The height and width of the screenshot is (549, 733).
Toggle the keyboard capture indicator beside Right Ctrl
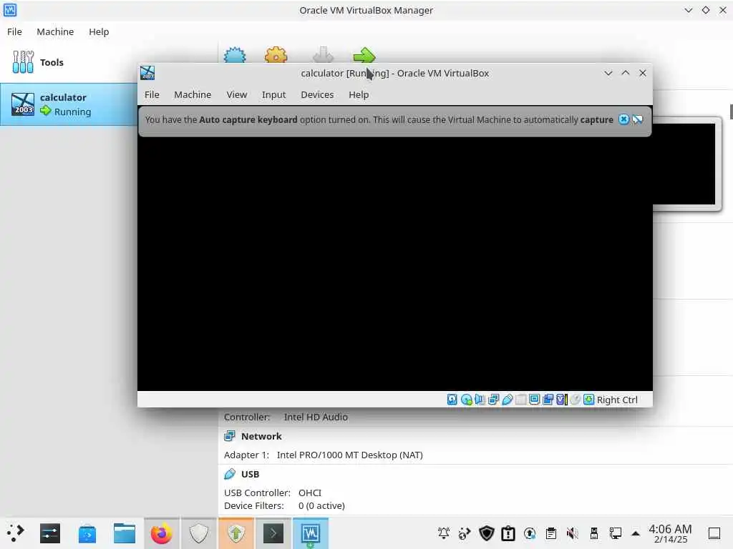pyautogui.click(x=589, y=400)
